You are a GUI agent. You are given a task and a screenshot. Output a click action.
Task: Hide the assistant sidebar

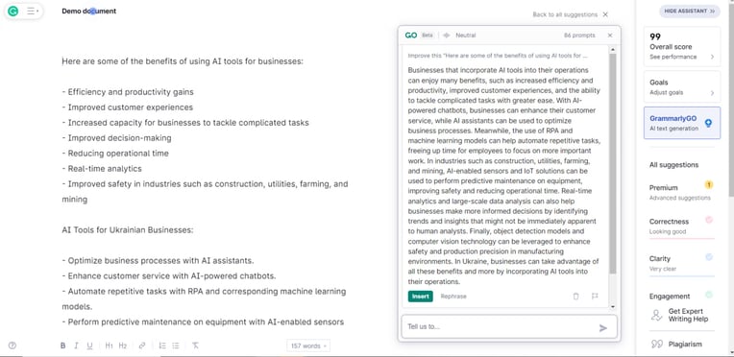tap(690, 12)
